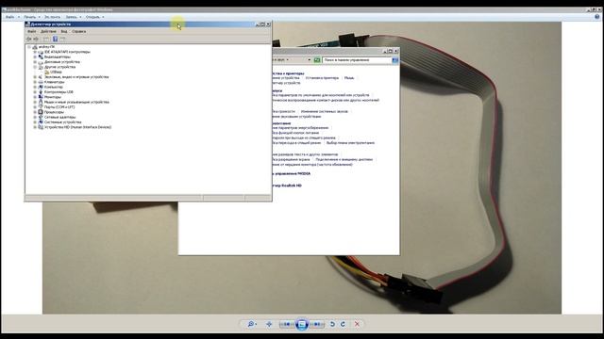Open Вид menu in Device Manager
The height and width of the screenshot is (339, 604).
click(64, 31)
